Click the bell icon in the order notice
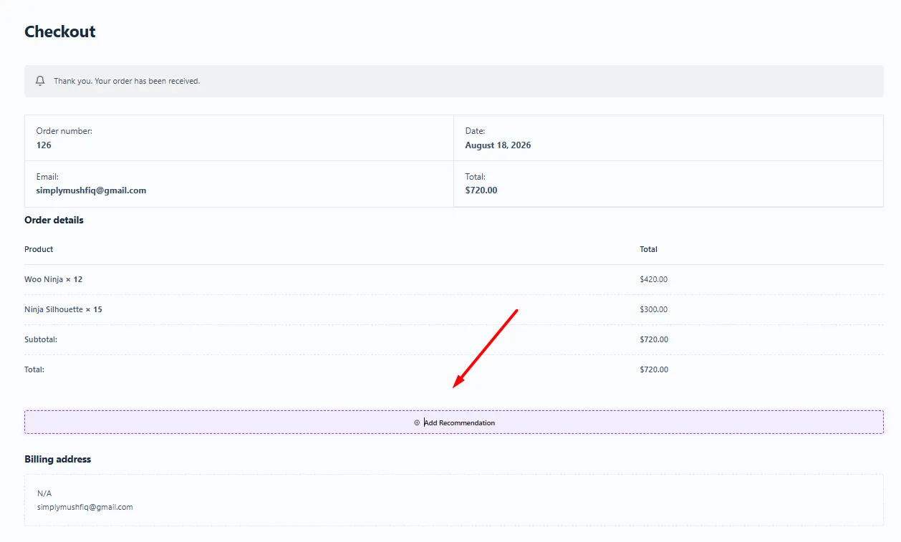The image size is (901, 542). tap(40, 81)
